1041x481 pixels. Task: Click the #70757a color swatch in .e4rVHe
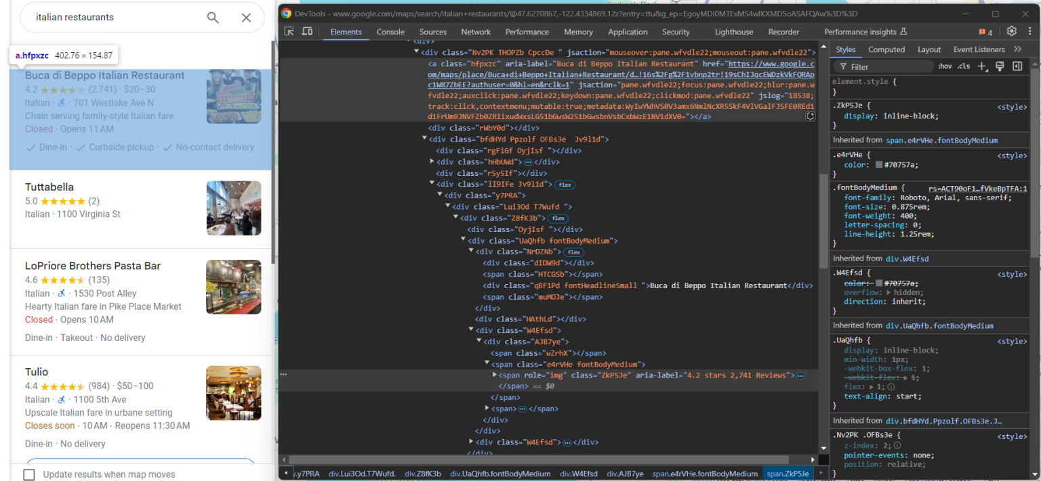tap(878, 163)
